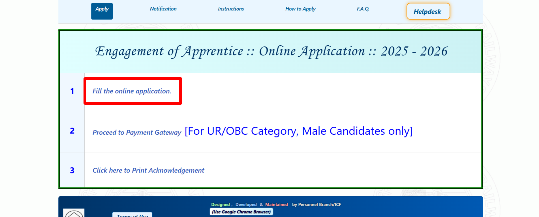The height and width of the screenshot is (217, 539).
Task: Open Proceed to Payment Gateway link
Action: click(137, 132)
